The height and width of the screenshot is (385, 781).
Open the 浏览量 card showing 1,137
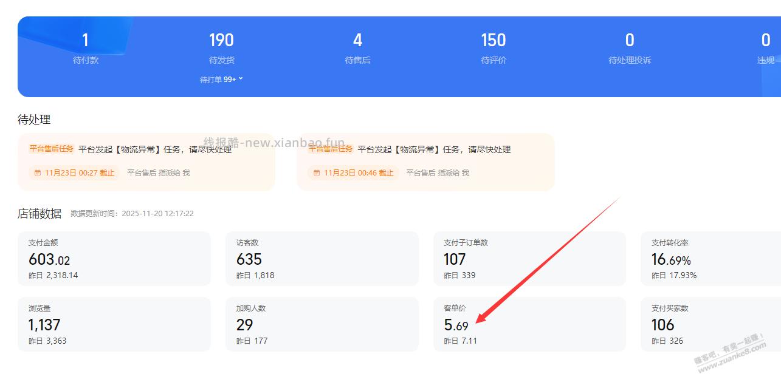[114, 324]
